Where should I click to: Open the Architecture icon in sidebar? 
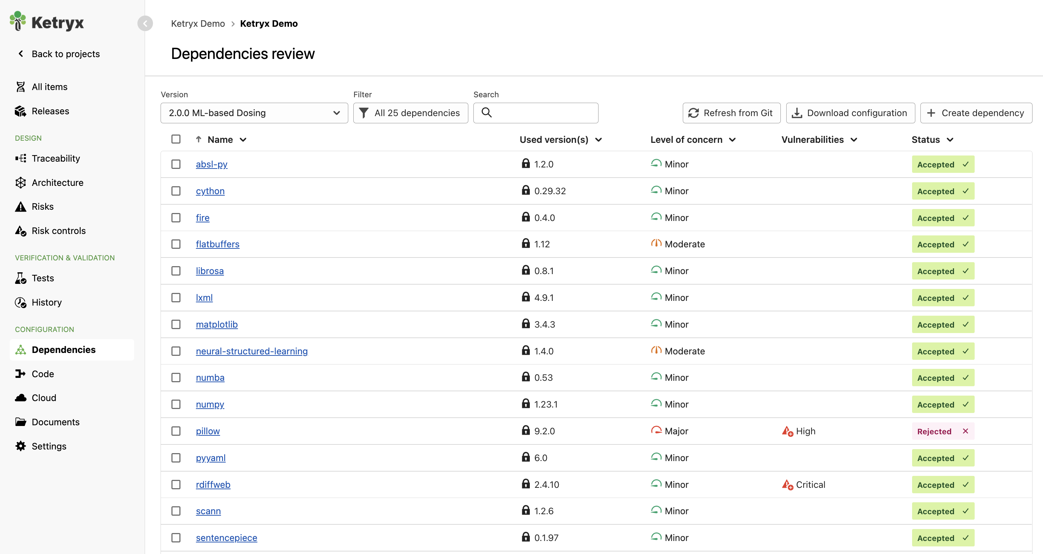click(21, 183)
